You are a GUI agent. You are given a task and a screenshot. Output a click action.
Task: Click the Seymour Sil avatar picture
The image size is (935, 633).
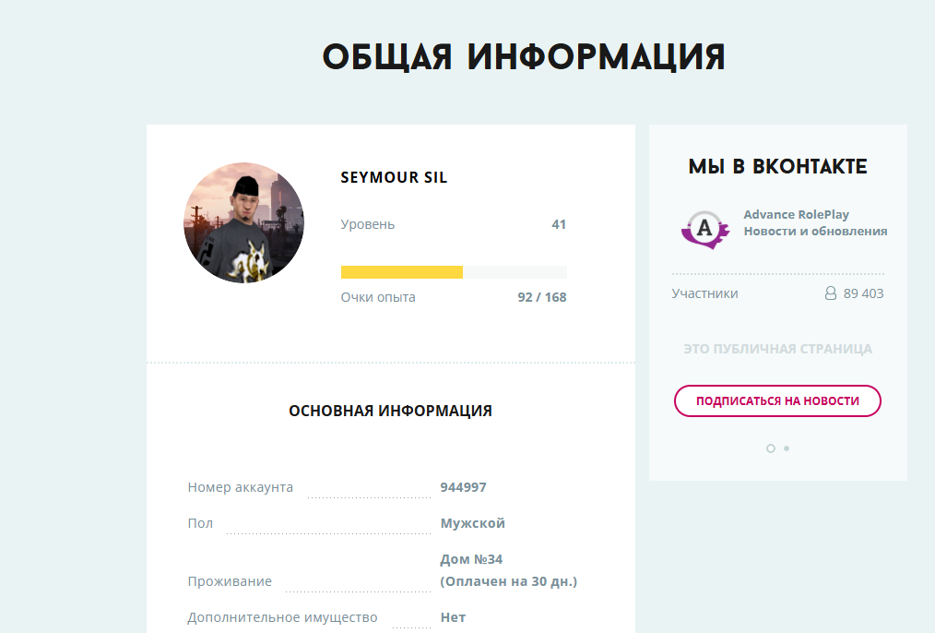tap(243, 222)
